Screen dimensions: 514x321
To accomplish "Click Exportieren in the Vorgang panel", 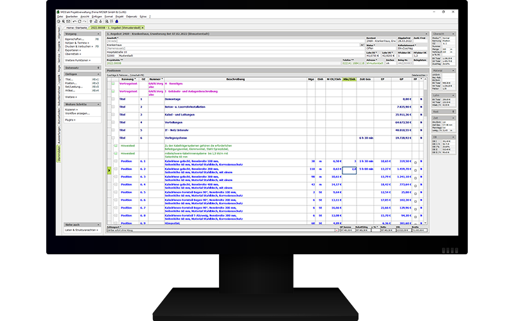I will pos(73,50).
